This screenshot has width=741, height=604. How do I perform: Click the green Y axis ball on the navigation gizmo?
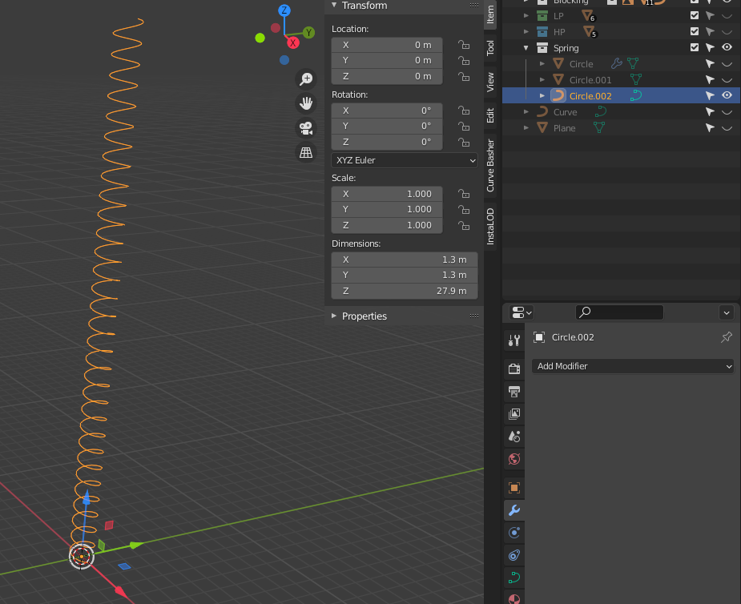coord(308,33)
